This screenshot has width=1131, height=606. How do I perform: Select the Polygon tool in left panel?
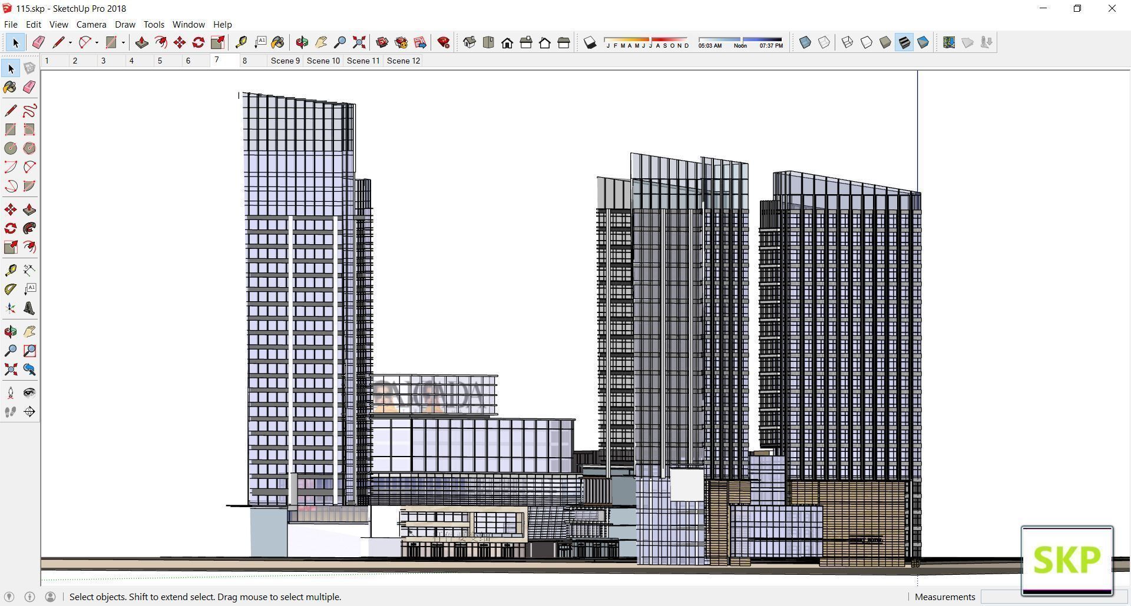tap(29, 148)
